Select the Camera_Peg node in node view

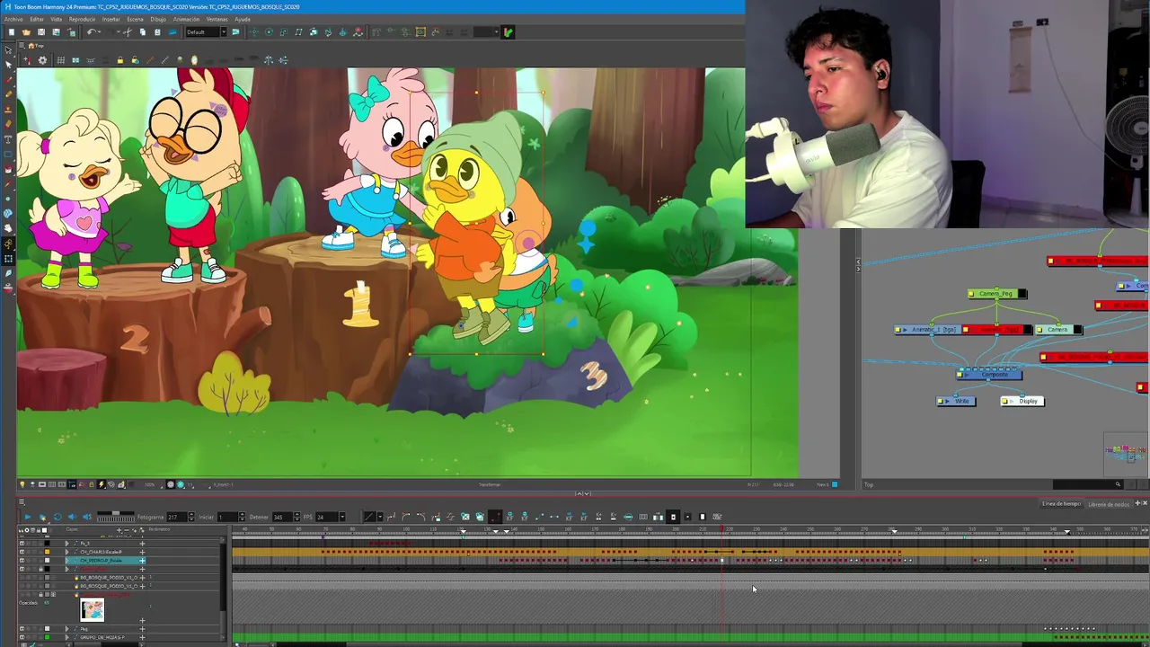click(x=997, y=294)
